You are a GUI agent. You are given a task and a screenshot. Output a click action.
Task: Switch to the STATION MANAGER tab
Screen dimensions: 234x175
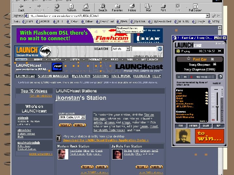[x=53, y=76]
